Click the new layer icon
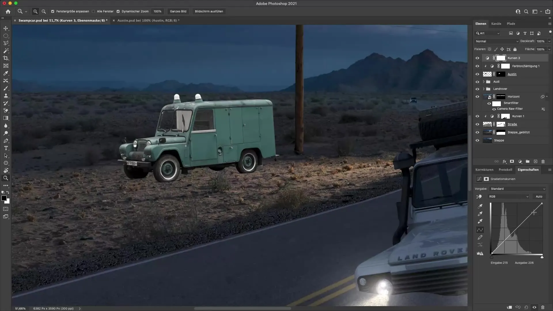 535,162
